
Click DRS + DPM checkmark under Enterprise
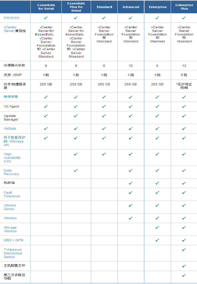[157, 240]
